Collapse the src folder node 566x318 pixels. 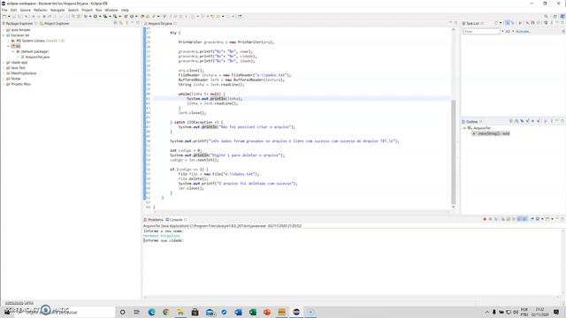[x=8, y=46]
